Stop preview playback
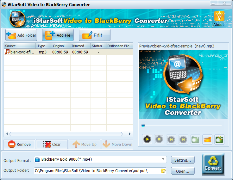Screen dimensions: 233x180 pos(159,139)
